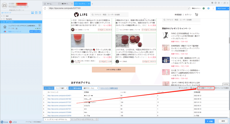The image size is (230, 124).
Task: Open the PCブラウザ dropdown arrow
Action: click(x=228, y=9)
